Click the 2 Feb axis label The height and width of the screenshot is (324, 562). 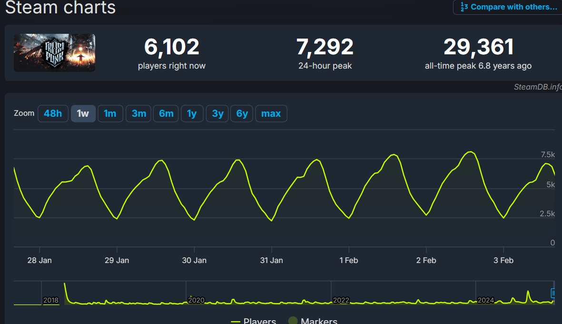point(426,261)
